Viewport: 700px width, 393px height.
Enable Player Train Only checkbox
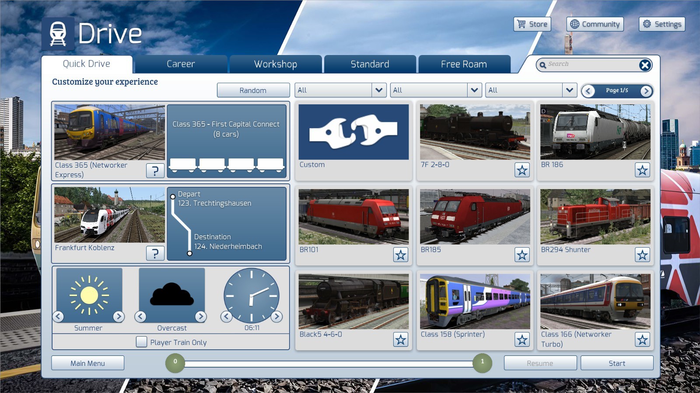(141, 342)
